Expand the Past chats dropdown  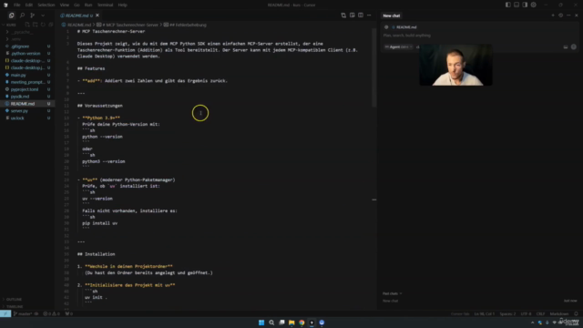tap(392, 293)
